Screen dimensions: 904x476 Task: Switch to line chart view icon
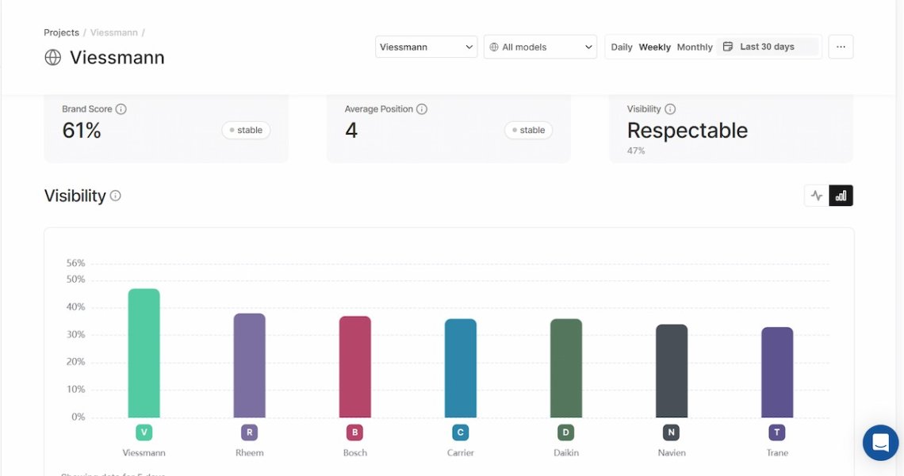(816, 196)
